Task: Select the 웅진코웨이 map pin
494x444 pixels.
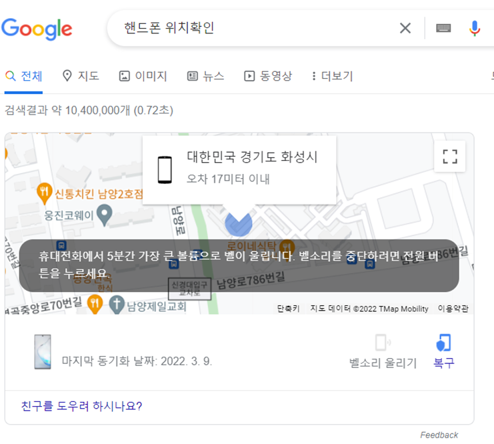Action: (x=104, y=215)
